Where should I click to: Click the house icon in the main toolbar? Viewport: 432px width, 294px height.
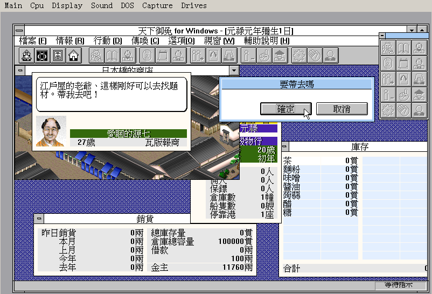click(73, 55)
